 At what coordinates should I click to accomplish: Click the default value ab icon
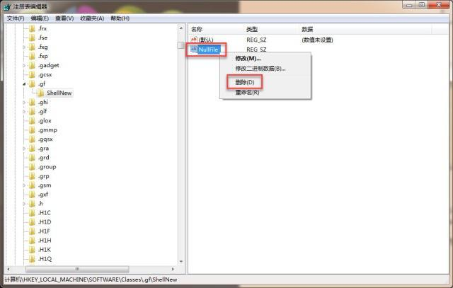click(x=194, y=40)
